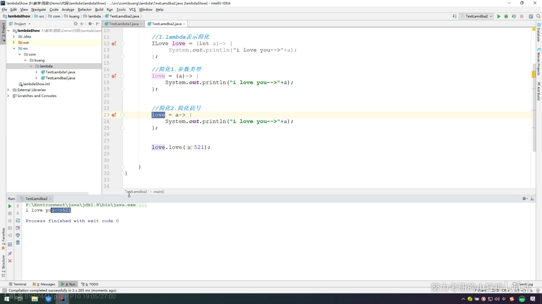Collapse all icon in Project panel

[82, 24]
